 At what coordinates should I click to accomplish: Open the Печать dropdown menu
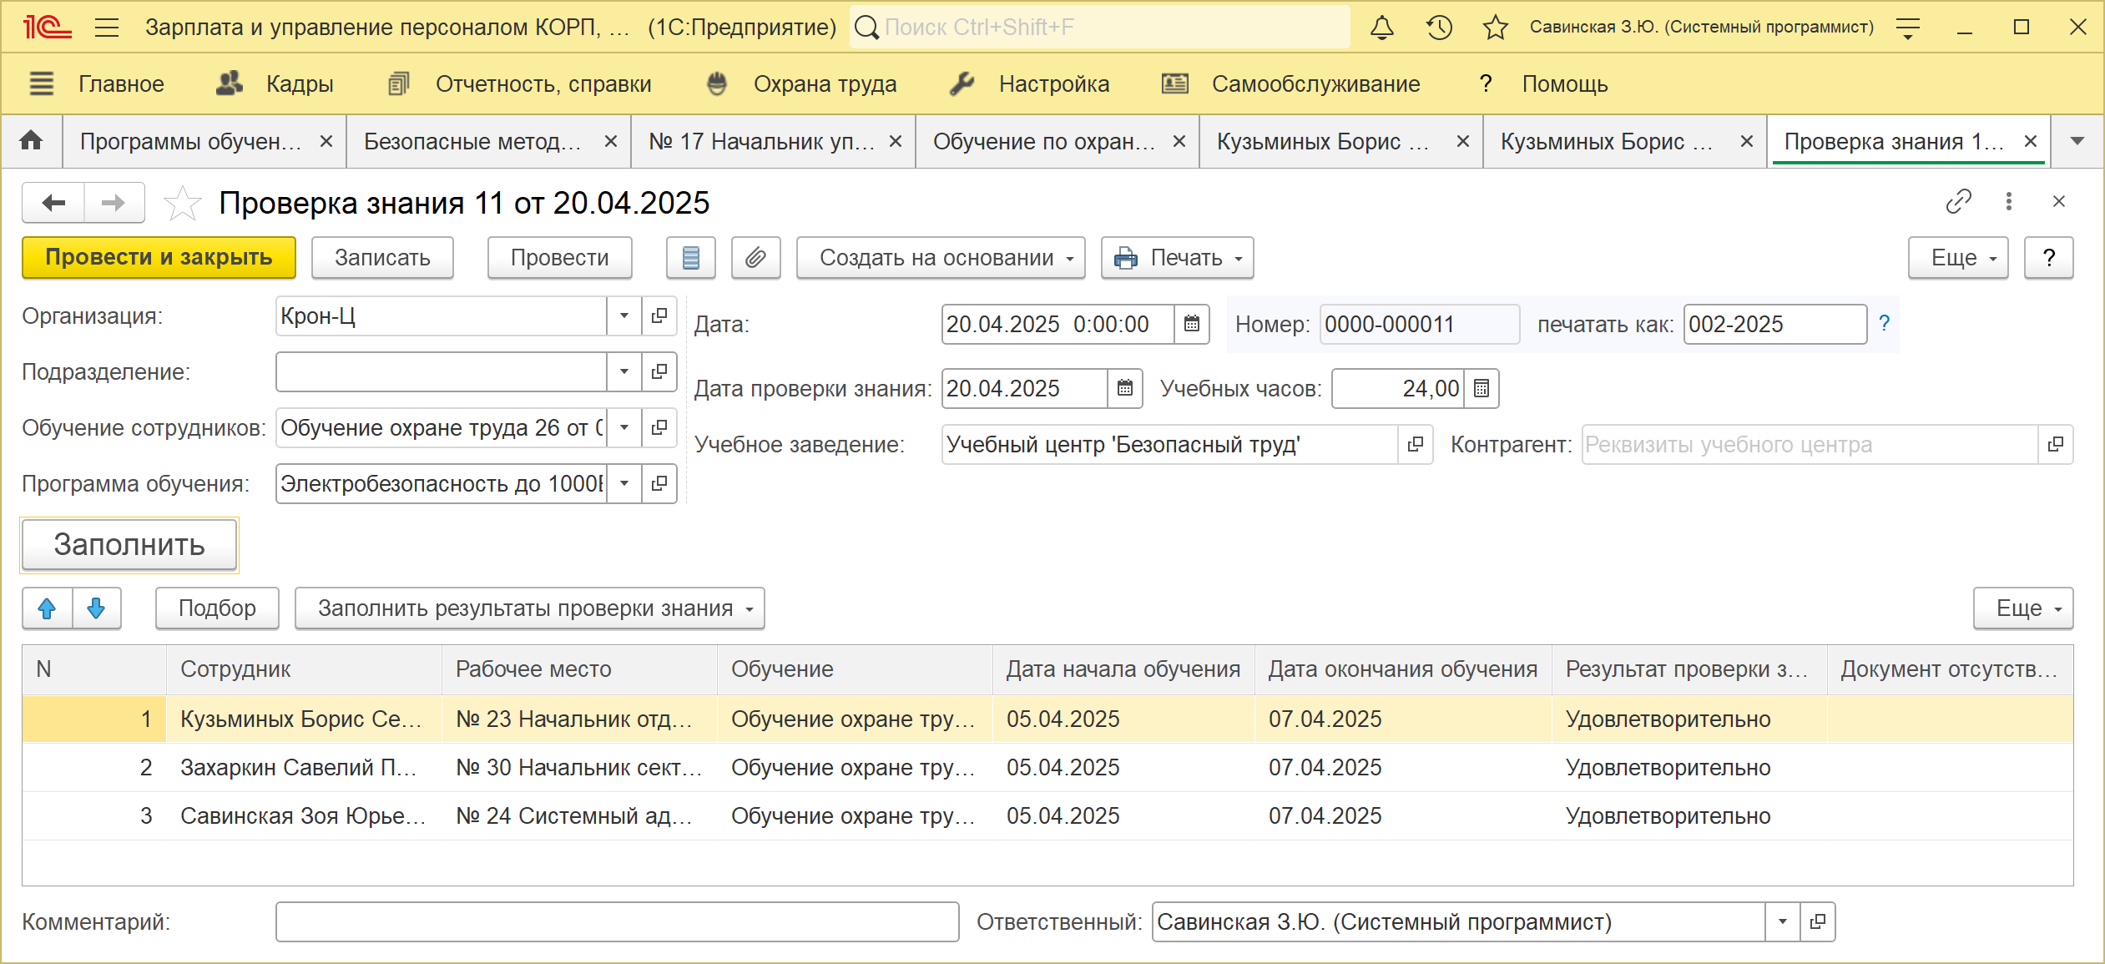tap(1177, 258)
